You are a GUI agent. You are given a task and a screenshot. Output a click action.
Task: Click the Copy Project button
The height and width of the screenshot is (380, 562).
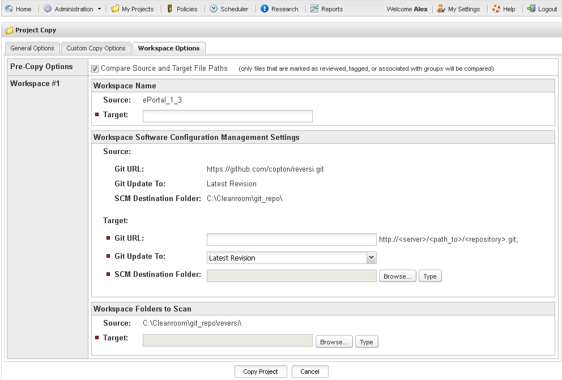[x=261, y=372]
